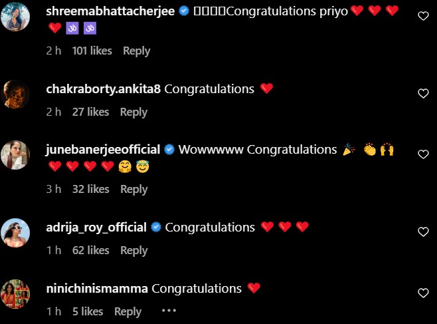
Task: Reply to shreemabhattacherjee's comment
Action: click(137, 51)
